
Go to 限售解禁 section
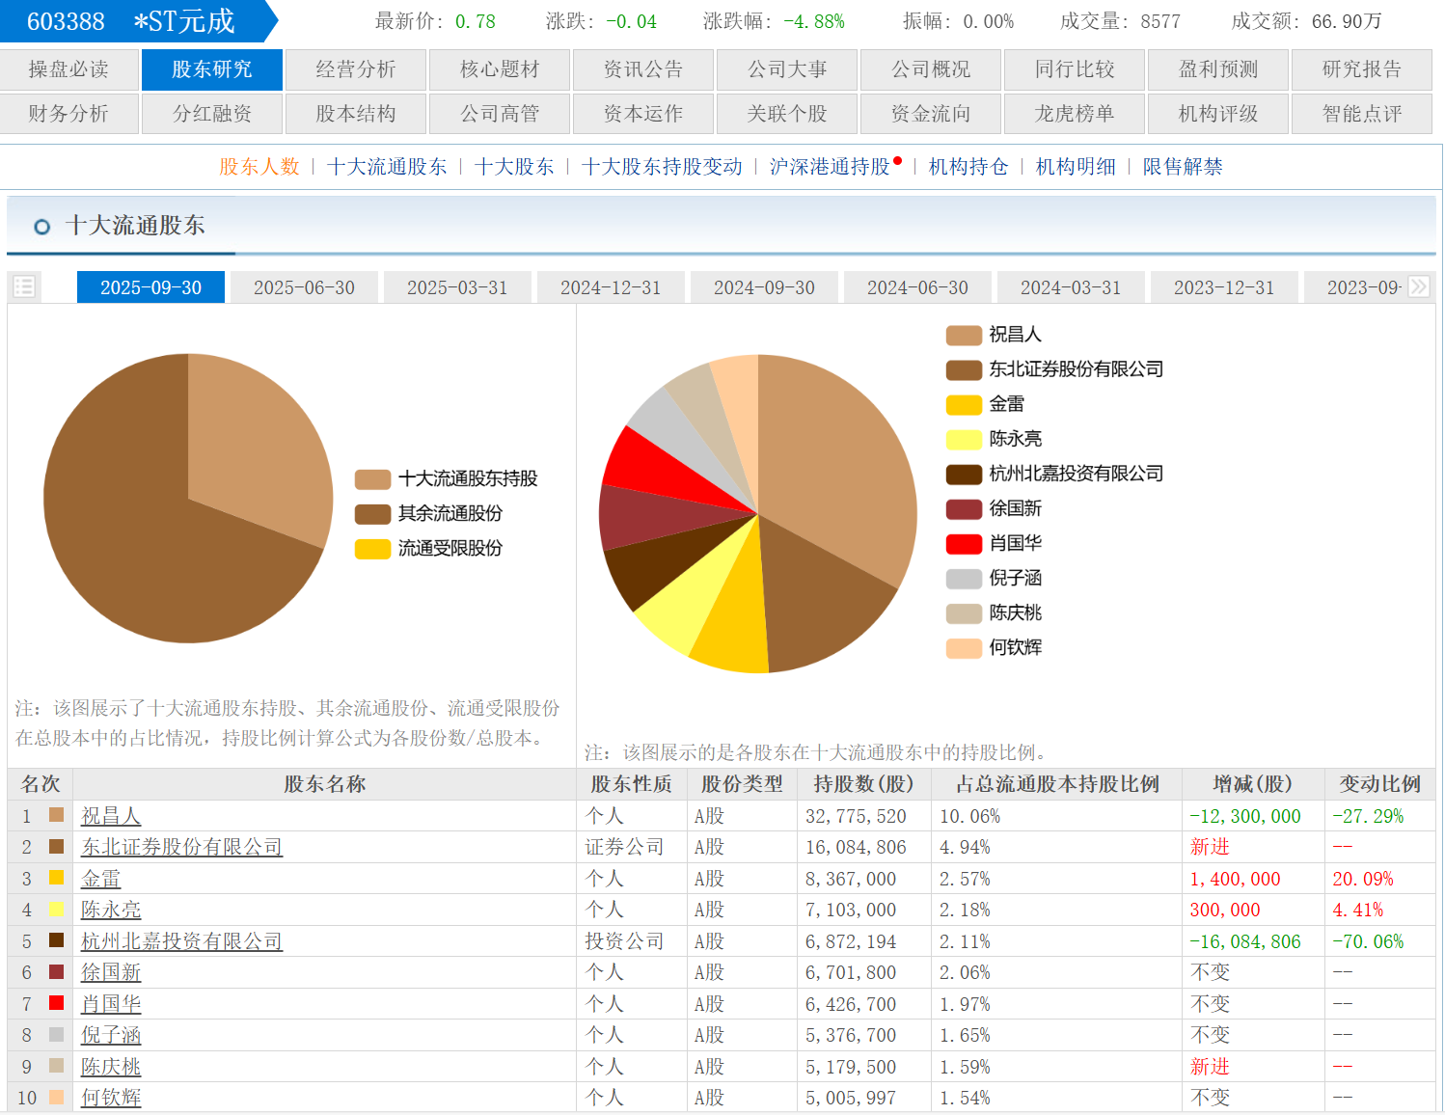(1182, 167)
